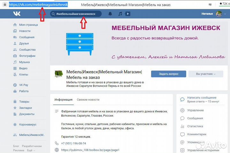Open Управление историями
230x153 pixels.
[x=203, y=150]
